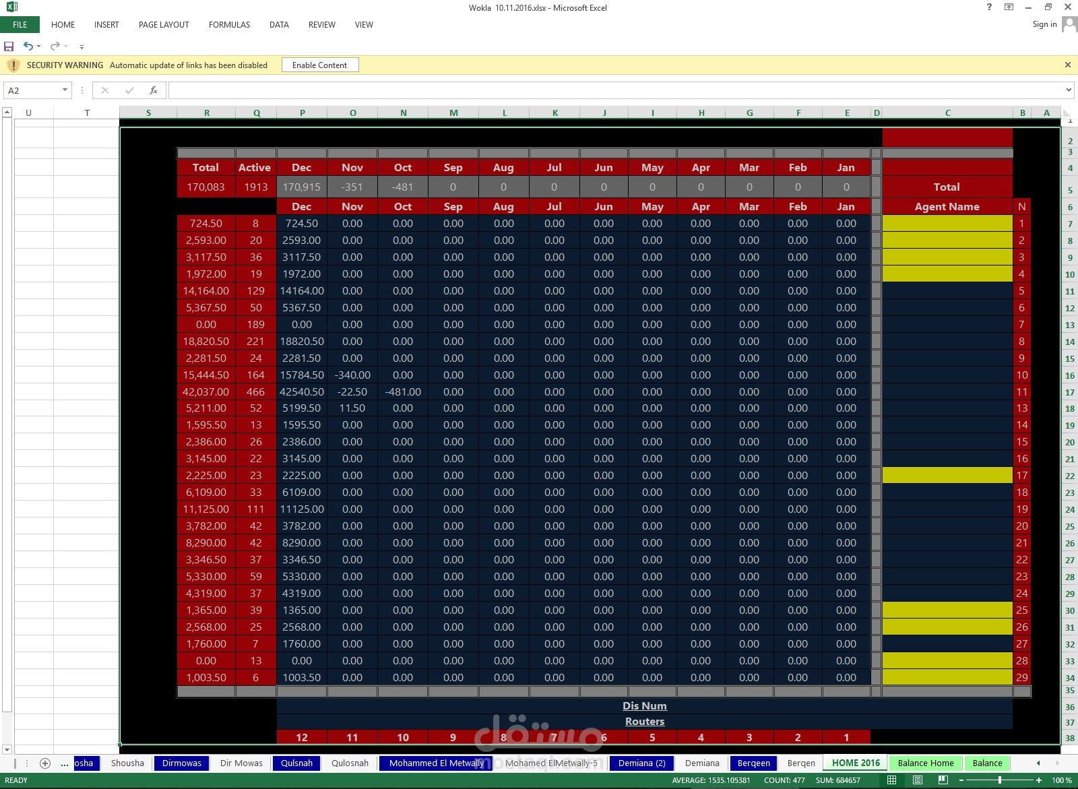Click inside the formula bar input
The image size is (1078, 789).
click(616, 90)
